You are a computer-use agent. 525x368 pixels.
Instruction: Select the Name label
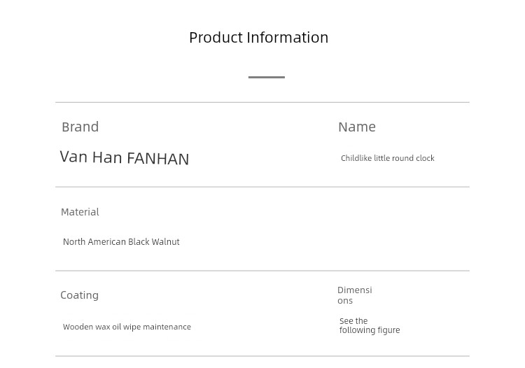pos(357,127)
